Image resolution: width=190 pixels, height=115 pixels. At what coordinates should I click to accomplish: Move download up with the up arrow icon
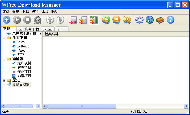click(50, 20)
